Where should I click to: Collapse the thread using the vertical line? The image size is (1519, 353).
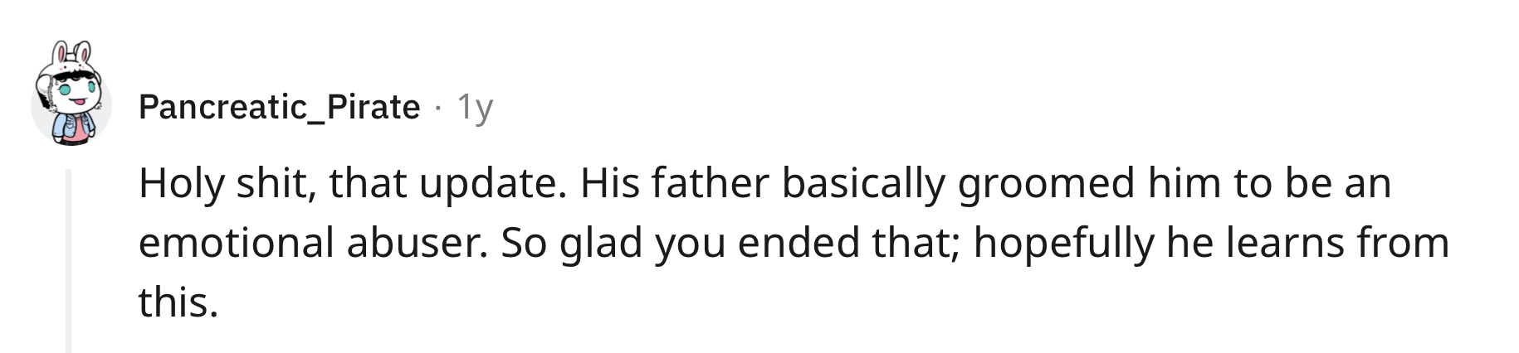point(69,261)
